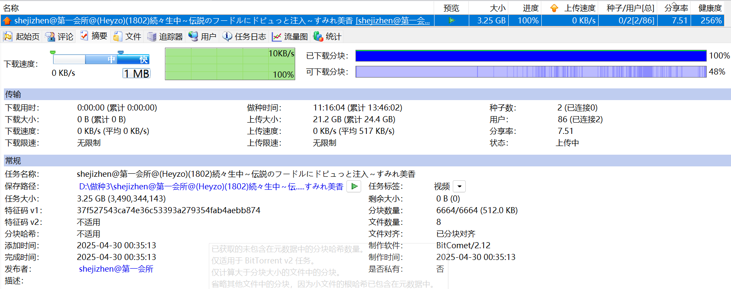Viewport: 731px width, 289px height.
Task: Click the 特征码 v1 hash value
Action: (168, 210)
